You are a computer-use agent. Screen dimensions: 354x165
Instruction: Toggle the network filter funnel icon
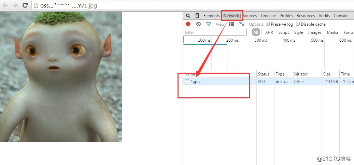point(209,24)
